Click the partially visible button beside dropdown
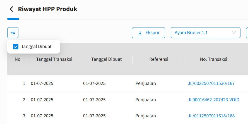Image resolution: width=248 pixels, height=124 pixels. [247, 33]
